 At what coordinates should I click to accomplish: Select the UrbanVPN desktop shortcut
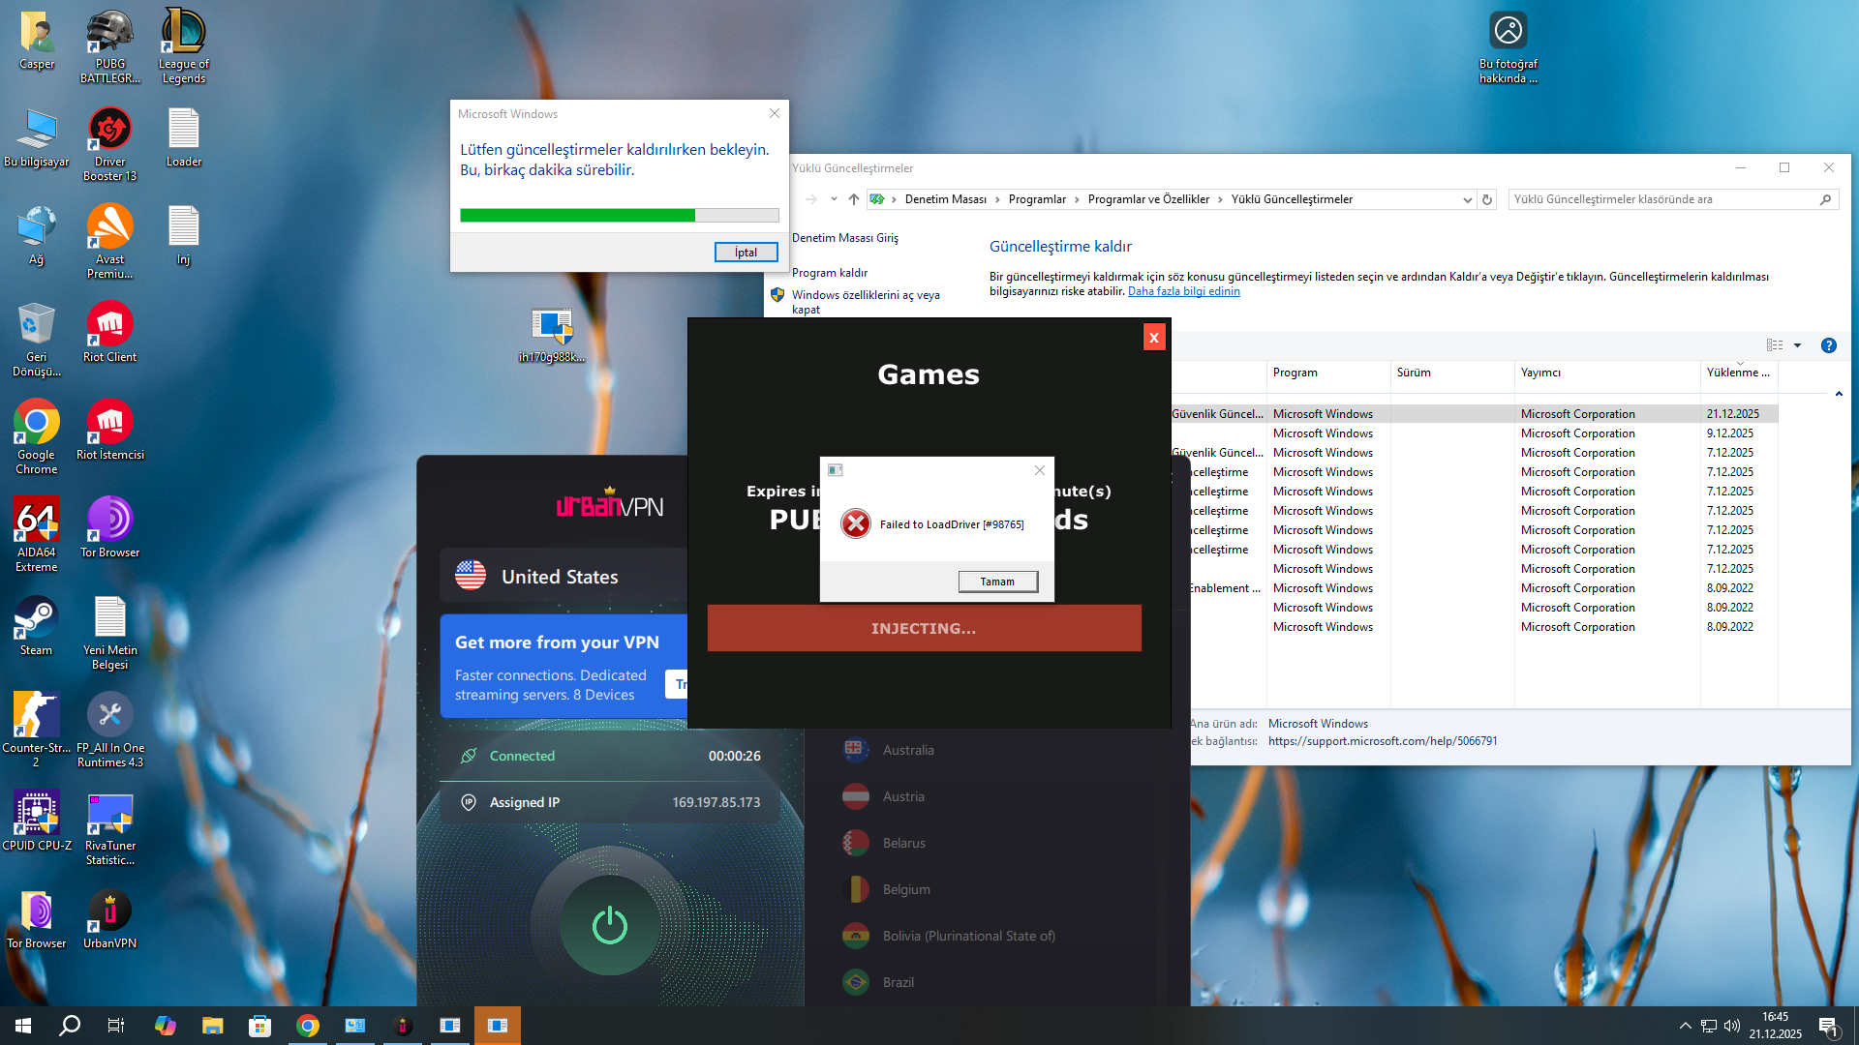point(109,919)
